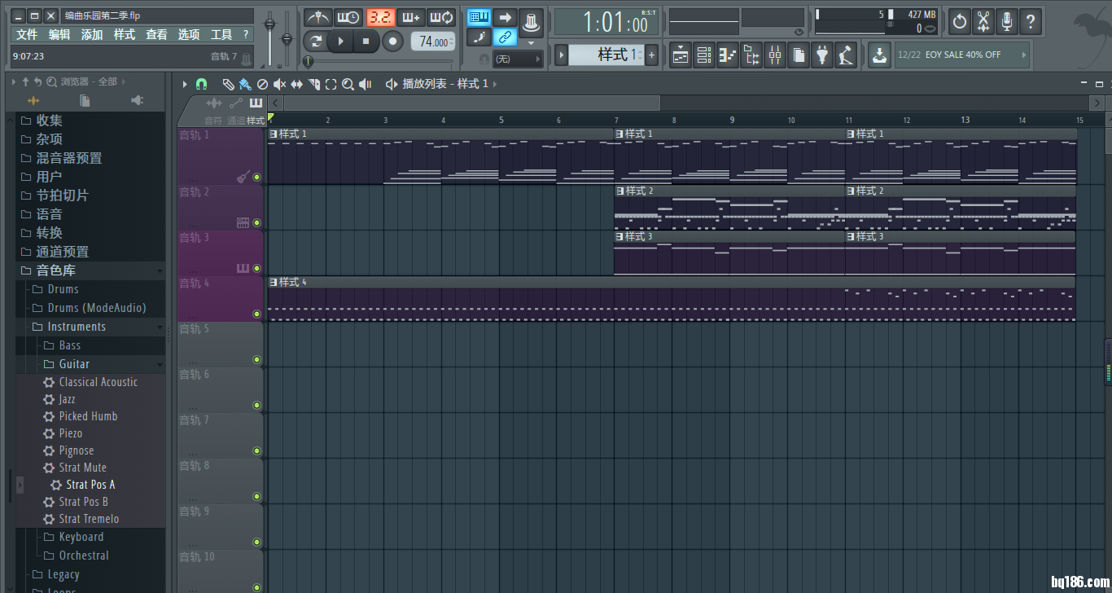Click the record button in transport
The height and width of the screenshot is (593, 1112).
pyautogui.click(x=392, y=42)
